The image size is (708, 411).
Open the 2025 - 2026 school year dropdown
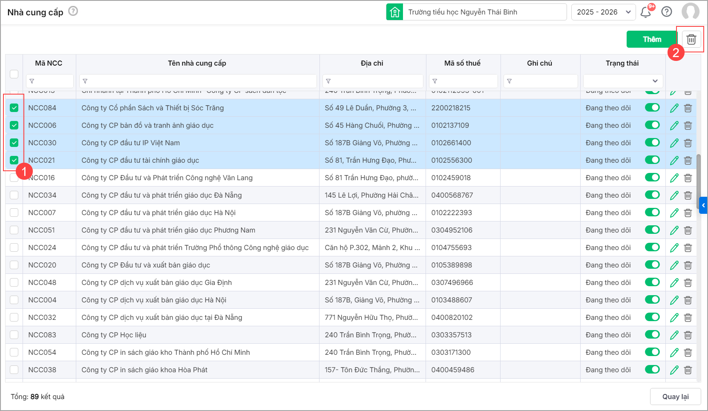[x=603, y=12]
